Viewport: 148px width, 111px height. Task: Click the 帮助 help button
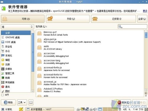(x=8, y=102)
